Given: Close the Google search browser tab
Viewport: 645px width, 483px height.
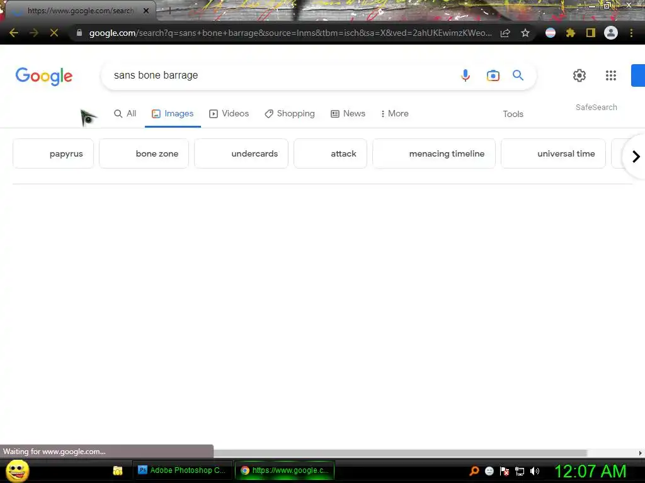Looking at the screenshot, I should [146, 11].
